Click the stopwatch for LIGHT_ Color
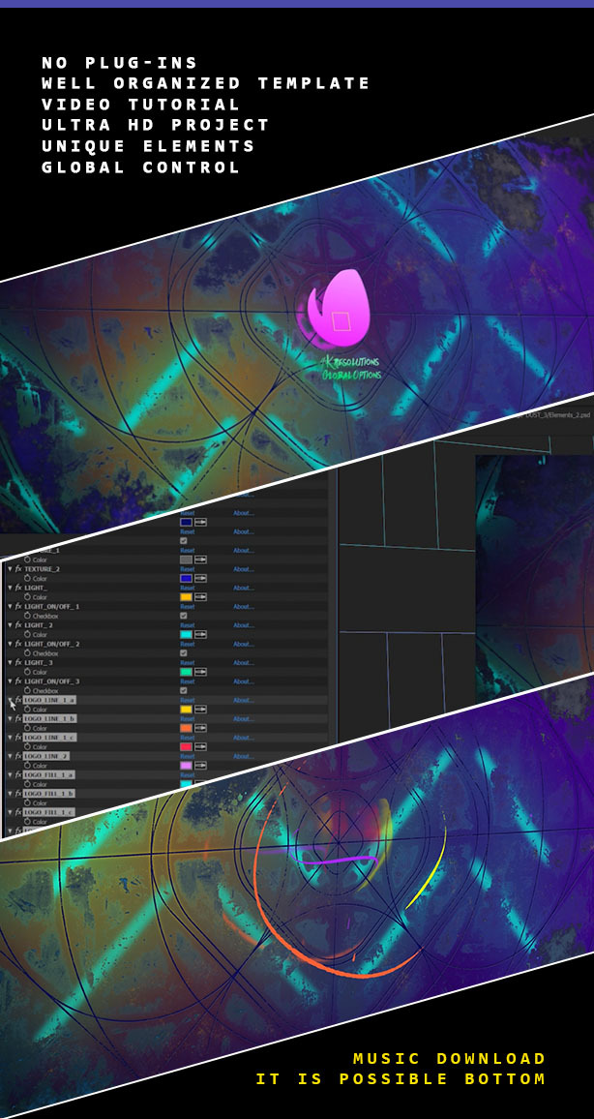 [x=27, y=596]
